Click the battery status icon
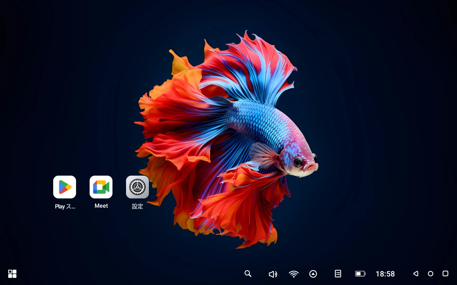This screenshot has height=285, width=457. click(x=360, y=274)
